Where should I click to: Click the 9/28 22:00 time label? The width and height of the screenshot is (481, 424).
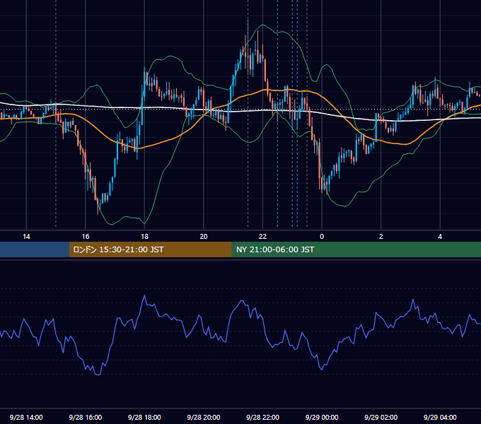pyautogui.click(x=262, y=417)
